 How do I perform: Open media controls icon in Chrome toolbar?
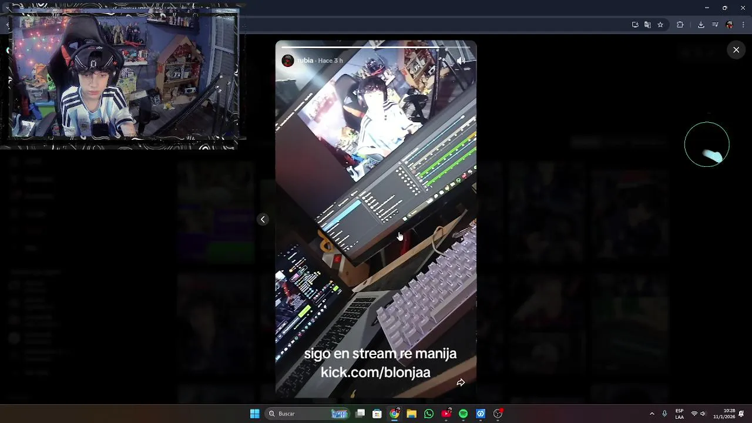pyautogui.click(x=715, y=25)
